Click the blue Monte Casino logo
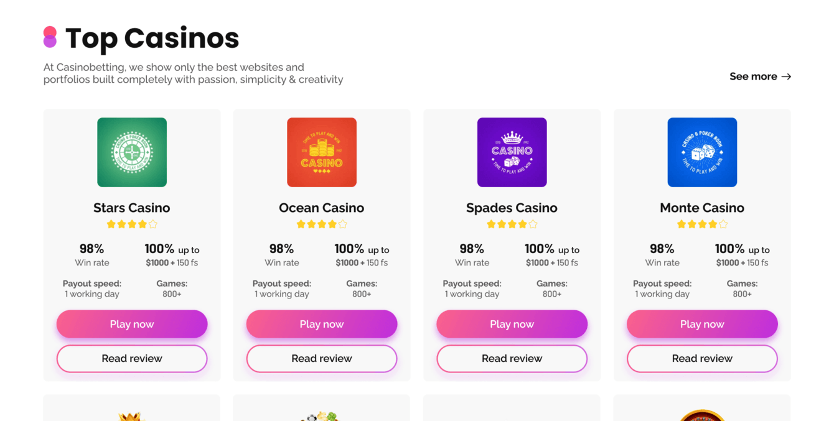Viewport: 834px width, 421px height. 702,152
